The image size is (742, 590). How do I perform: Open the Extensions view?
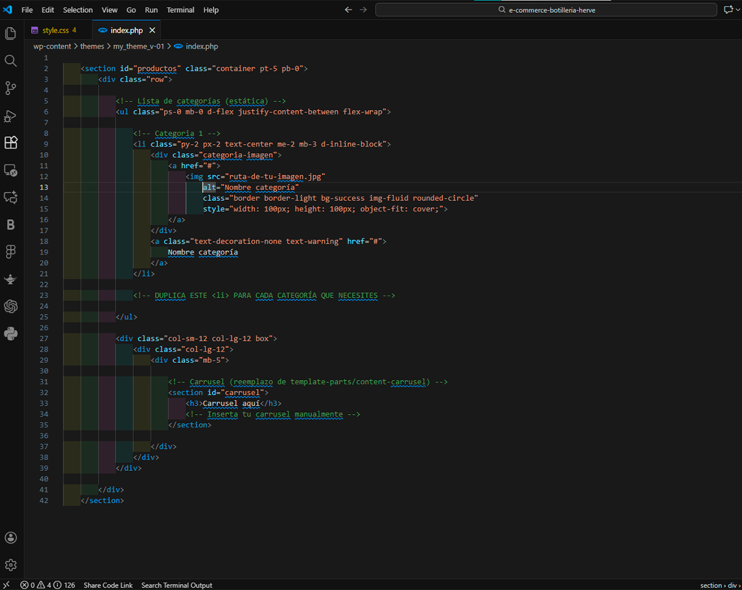pyautogui.click(x=10, y=142)
